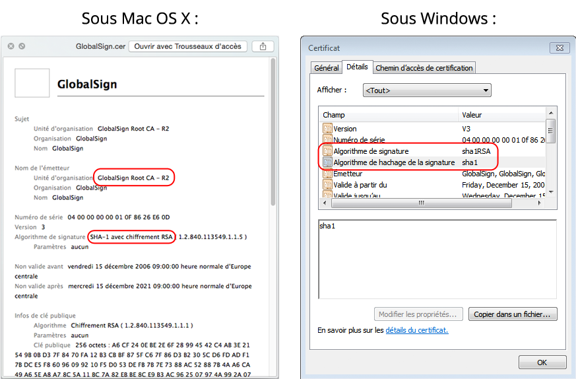
Task: Click SHA-1 avec chiffrement RSA text
Action: point(131,237)
